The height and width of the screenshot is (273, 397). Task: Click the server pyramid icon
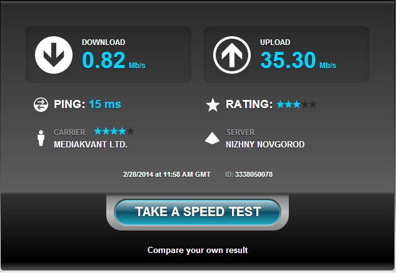(x=212, y=138)
